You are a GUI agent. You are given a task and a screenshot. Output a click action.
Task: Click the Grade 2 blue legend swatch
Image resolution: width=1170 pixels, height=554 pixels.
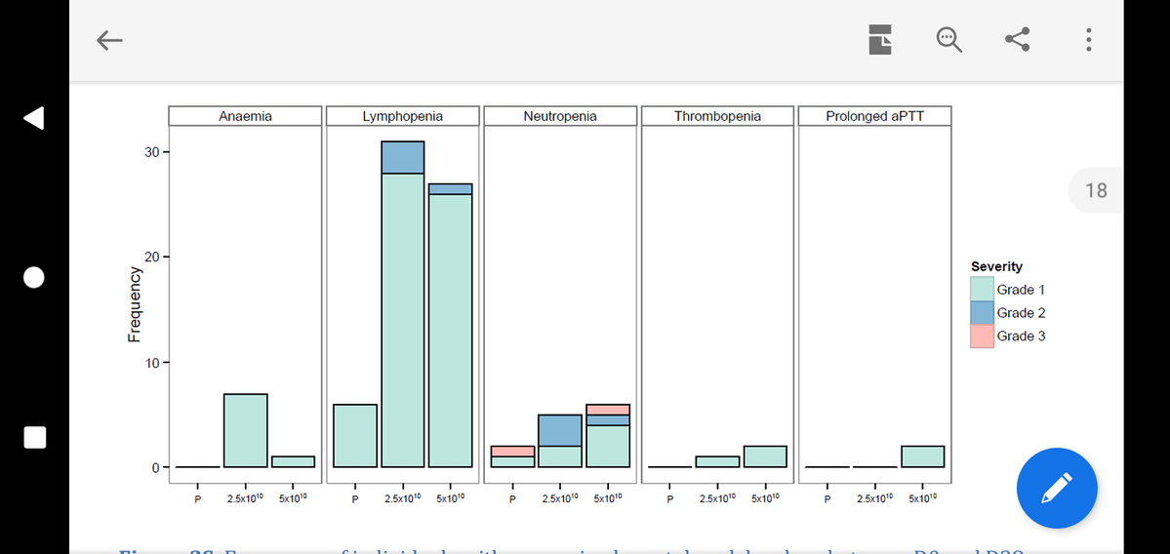(982, 313)
